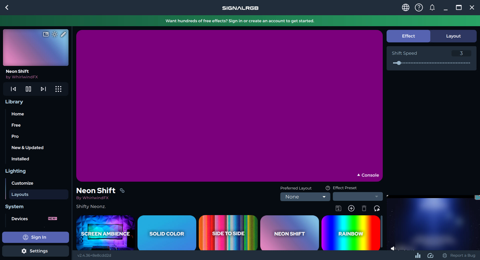This screenshot has width=480, height=260.
Task: Open the globe language icon
Action: pos(405,7)
